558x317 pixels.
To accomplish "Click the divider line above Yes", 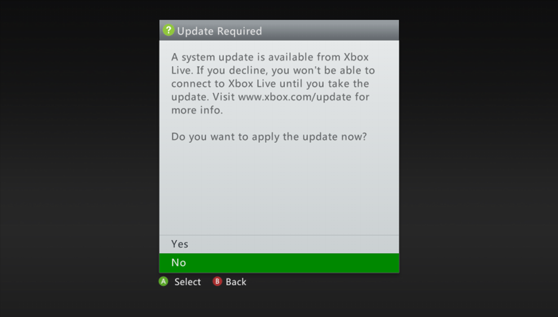I will 279,235.
